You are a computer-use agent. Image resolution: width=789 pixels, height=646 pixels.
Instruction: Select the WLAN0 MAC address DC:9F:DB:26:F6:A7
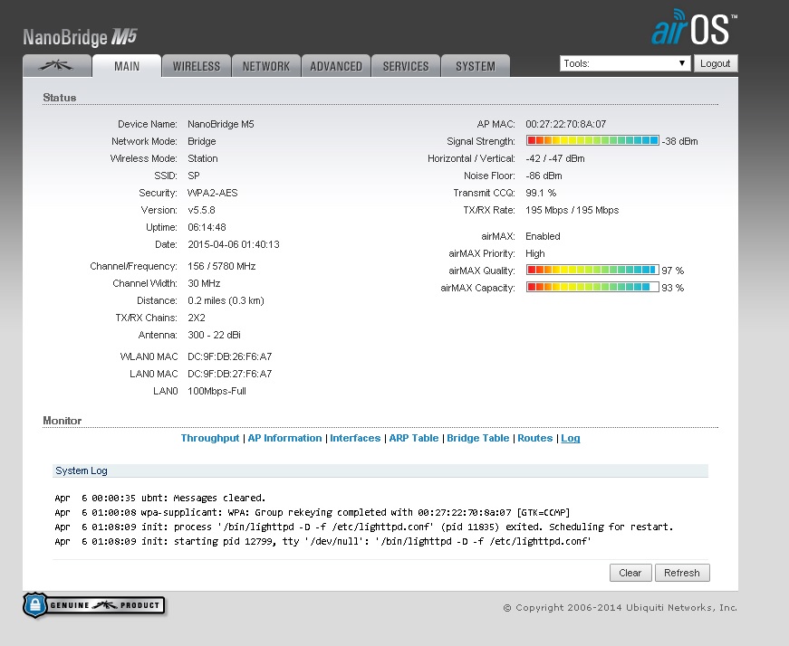pos(229,356)
